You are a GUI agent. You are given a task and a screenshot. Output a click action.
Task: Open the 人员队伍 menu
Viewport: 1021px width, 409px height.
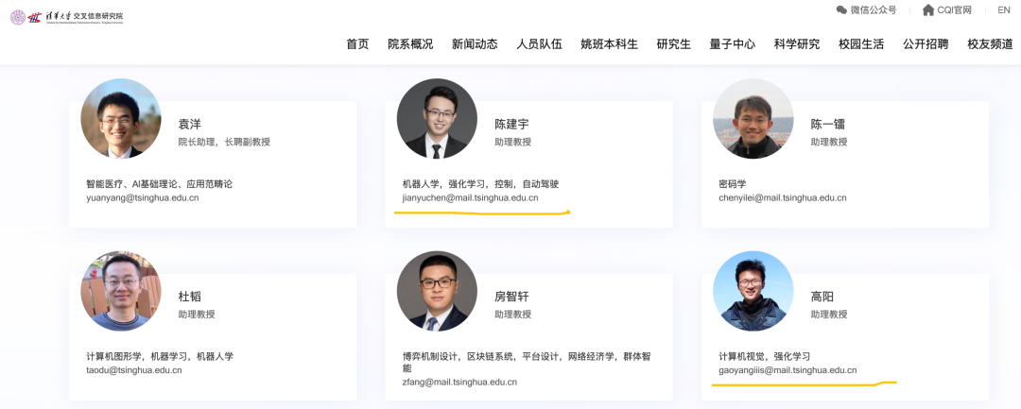(x=539, y=44)
